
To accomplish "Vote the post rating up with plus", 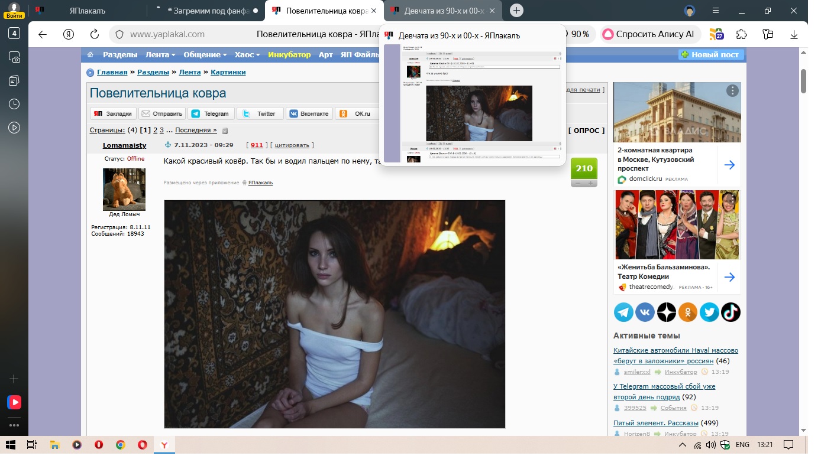I will pos(590,183).
